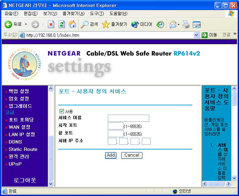Click the 연결 links toolbar label
The width and height of the screenshot is (239, 196).
(x=226, y=35)
